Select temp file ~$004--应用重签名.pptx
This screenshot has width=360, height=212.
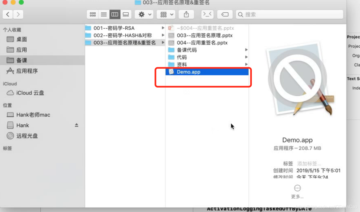coord(207,28)
